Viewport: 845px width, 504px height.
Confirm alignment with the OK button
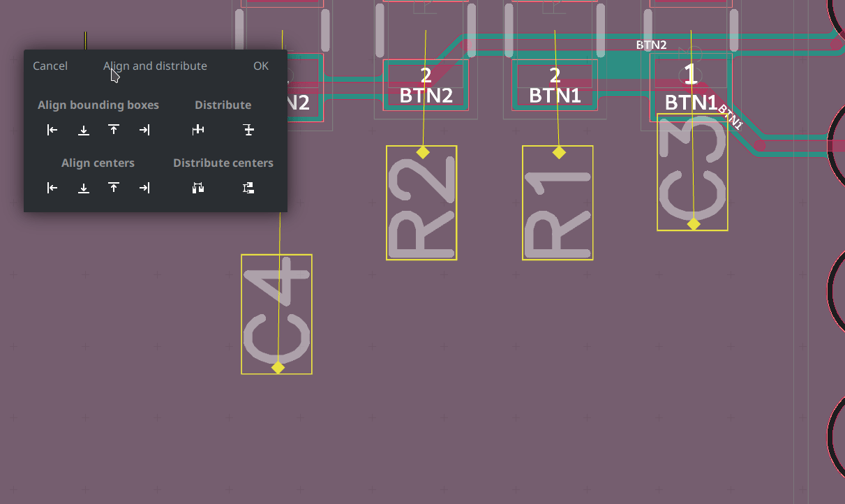pos(261,66)
